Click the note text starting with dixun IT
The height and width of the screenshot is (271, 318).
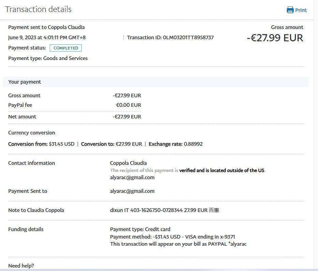tap(164, 210)
